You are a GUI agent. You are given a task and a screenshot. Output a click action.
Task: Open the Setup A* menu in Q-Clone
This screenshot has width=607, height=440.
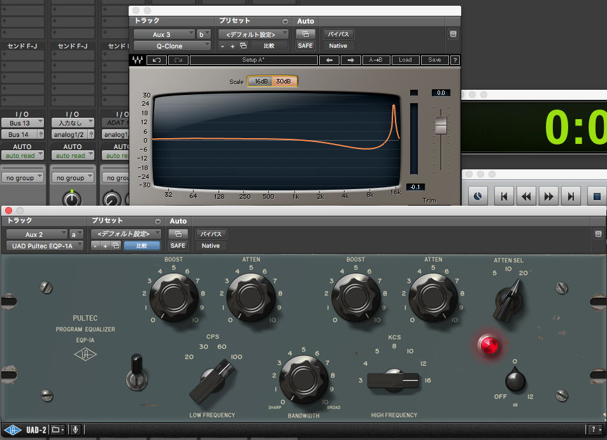[254, 60]
